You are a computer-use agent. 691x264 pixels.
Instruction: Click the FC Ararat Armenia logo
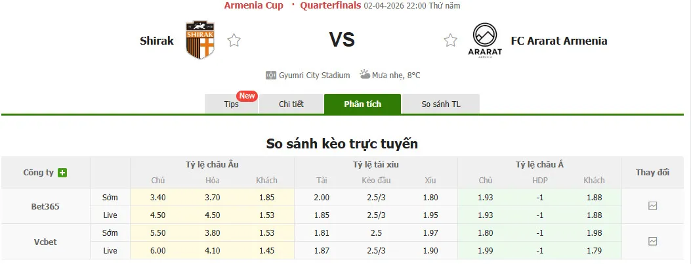(x=484, y=41)
